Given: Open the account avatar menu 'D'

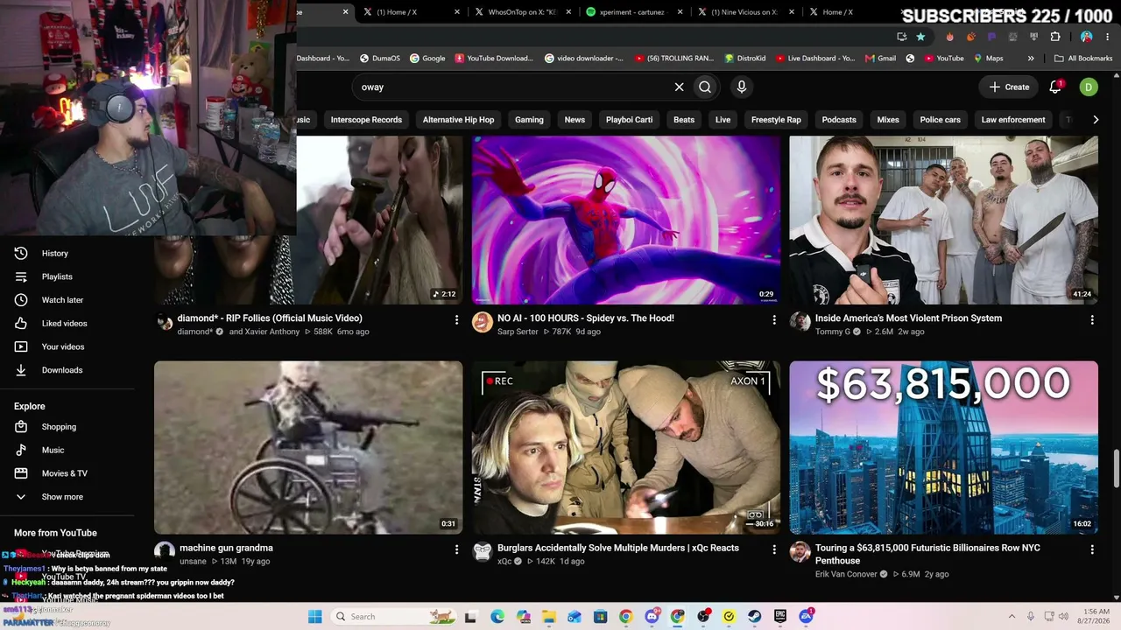Looking at the screenshot, I should click(x=1089, y=87).
